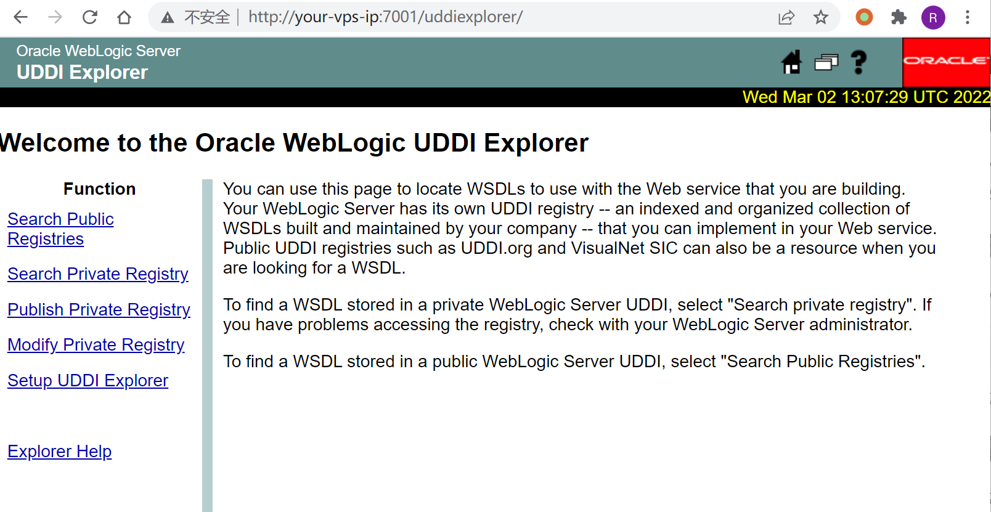This screenshot has width=991, height=512.
Task: Open help via question mark icon
Action: pos(858,62)
